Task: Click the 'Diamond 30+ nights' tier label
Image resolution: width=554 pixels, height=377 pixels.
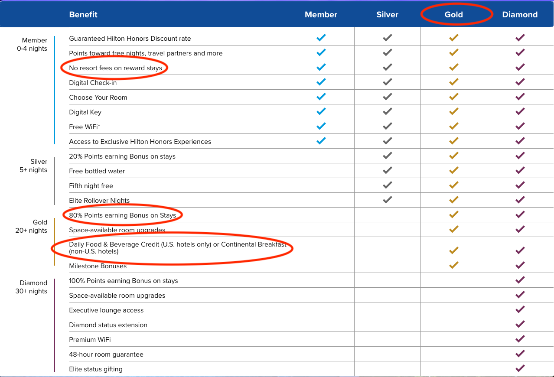Action: tap(31, 287)
